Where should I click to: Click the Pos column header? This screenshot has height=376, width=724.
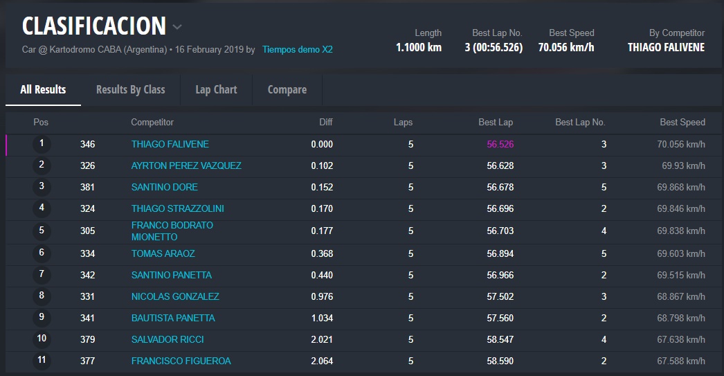tap(41, 122)
